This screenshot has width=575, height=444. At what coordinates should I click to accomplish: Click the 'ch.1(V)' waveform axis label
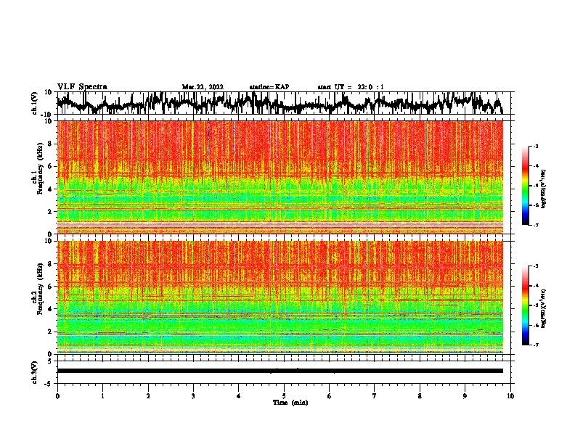[x=35, y=103]
